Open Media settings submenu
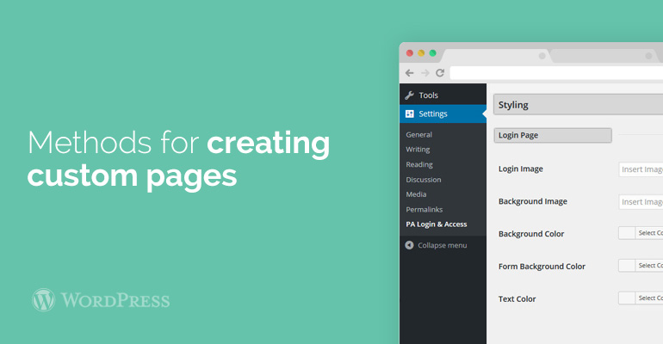Screen dimensions: 663x344 tap(416, 194)
